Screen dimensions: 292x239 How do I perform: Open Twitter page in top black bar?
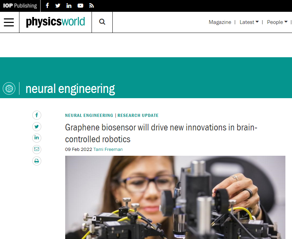click(58, 6)
